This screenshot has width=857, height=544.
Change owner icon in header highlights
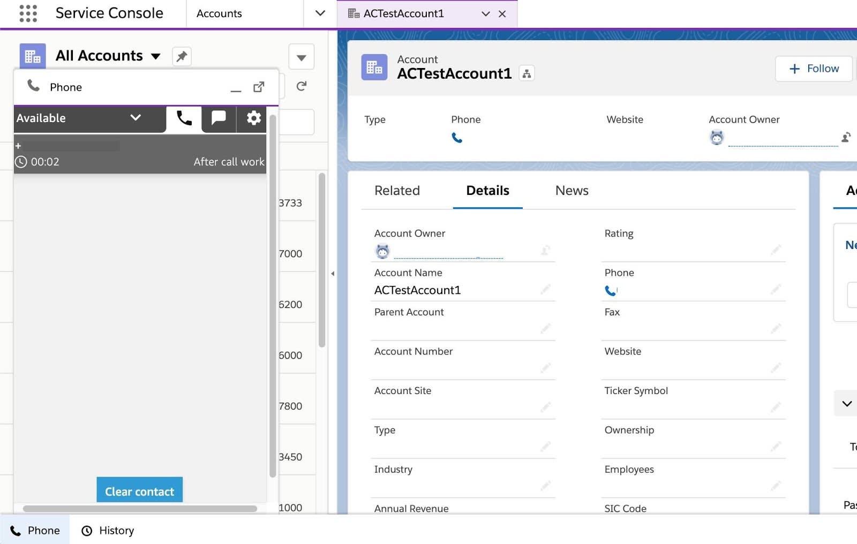(846, 138)
